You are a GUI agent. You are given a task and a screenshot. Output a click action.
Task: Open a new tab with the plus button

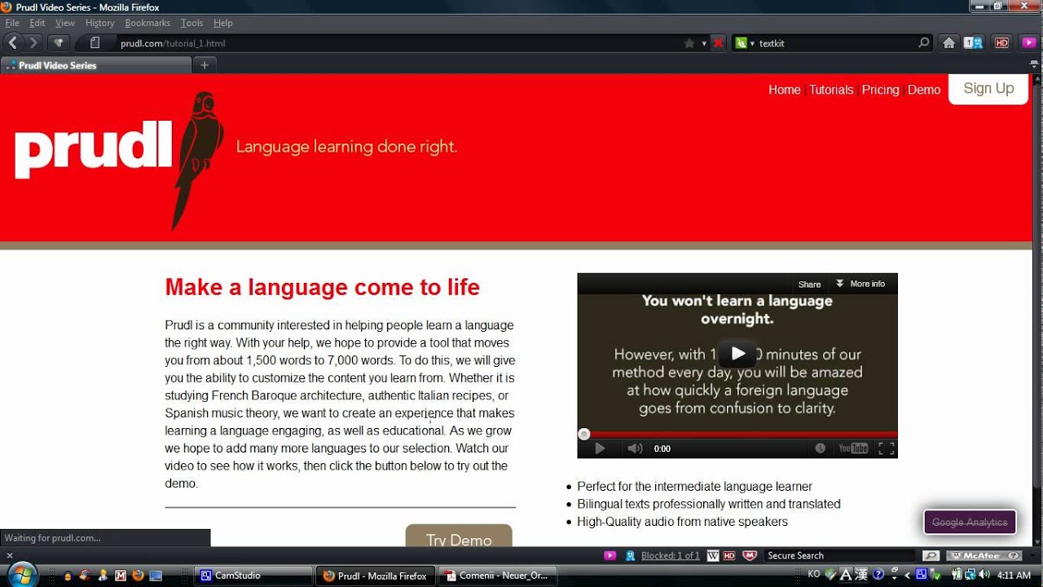click(205, 65)
